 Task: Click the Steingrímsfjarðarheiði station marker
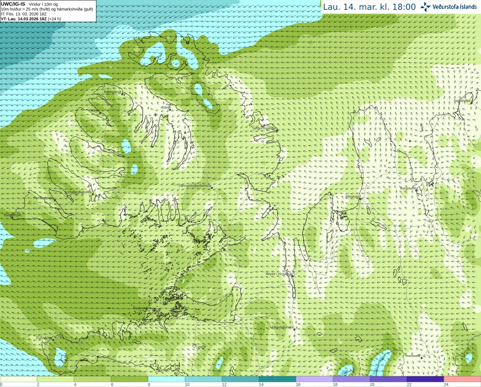[x=212, y=187]
